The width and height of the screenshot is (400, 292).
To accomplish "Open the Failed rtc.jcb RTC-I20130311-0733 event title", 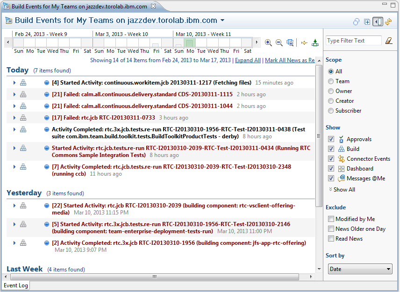I will pyautogui.click(x=103, y=118).
